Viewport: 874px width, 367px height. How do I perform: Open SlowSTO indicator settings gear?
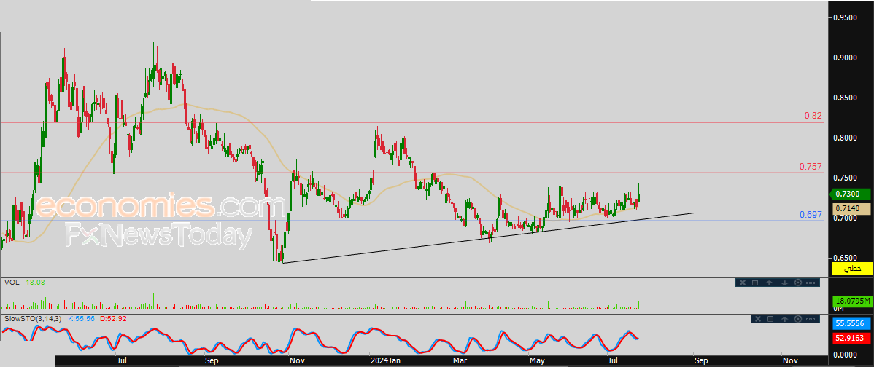pos(799,319)
